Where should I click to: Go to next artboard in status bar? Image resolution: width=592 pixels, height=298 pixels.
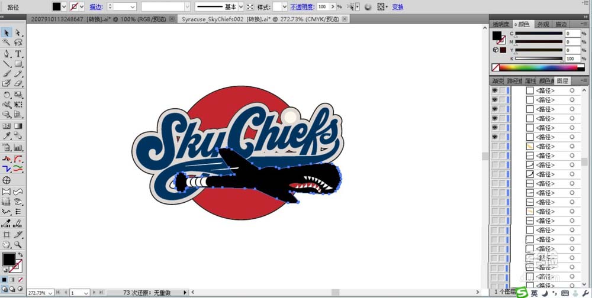94,293
